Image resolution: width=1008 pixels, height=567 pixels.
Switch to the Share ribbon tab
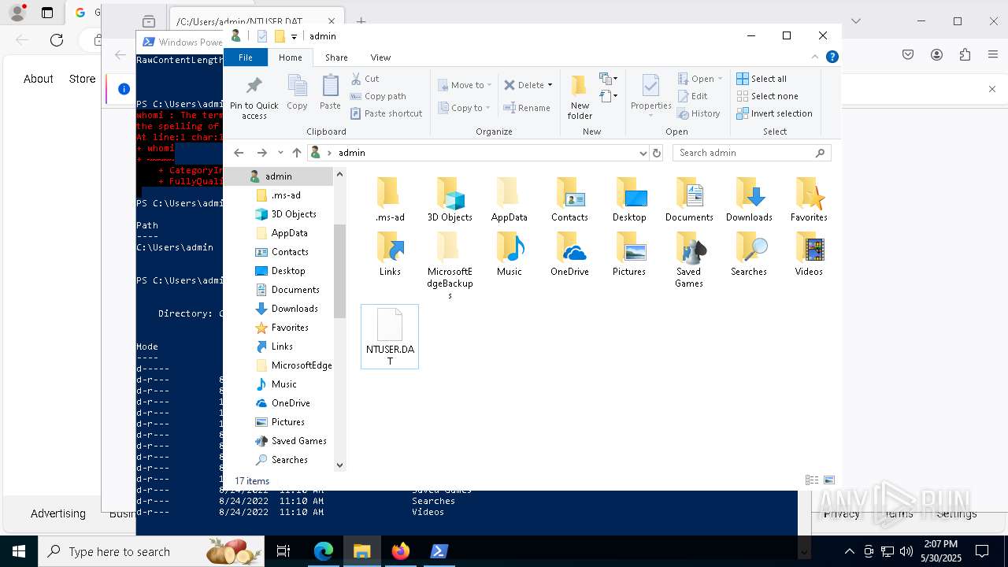click(336, 57)
